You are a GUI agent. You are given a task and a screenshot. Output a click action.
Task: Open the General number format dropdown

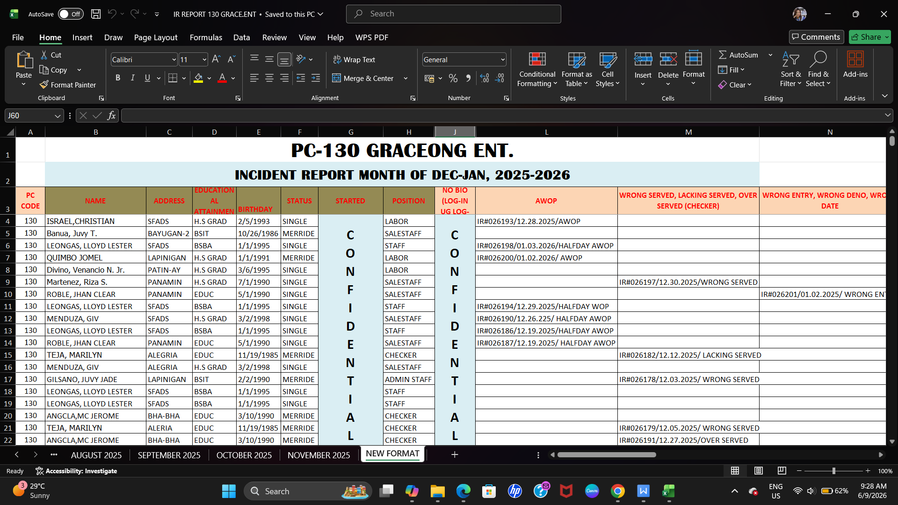point(503,59)
